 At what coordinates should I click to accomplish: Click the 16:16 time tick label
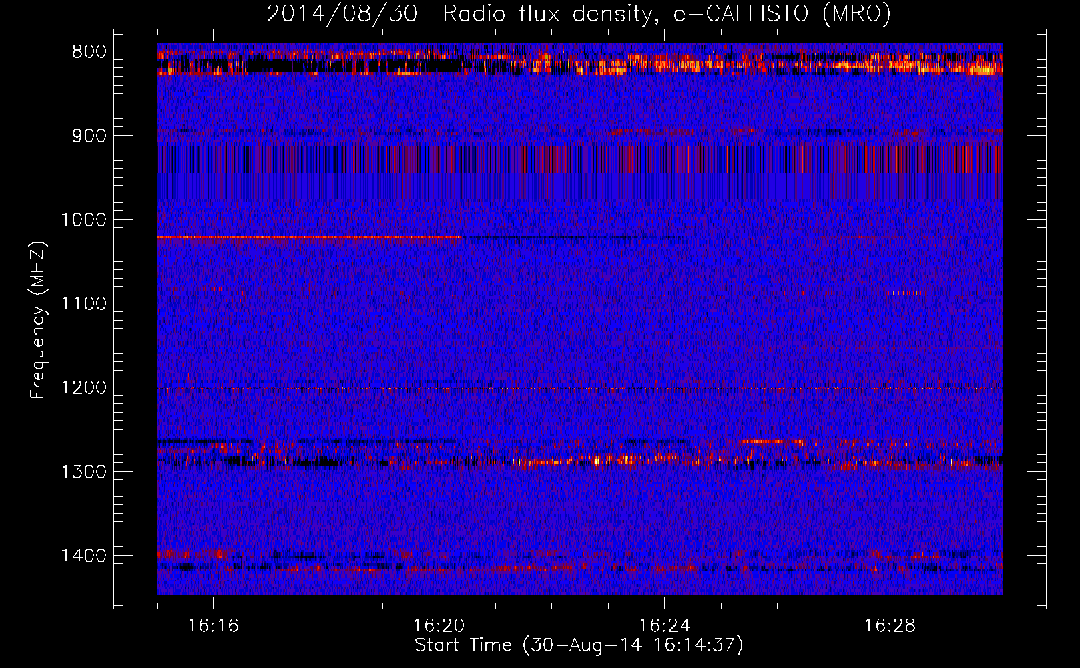tap(213, 626)
